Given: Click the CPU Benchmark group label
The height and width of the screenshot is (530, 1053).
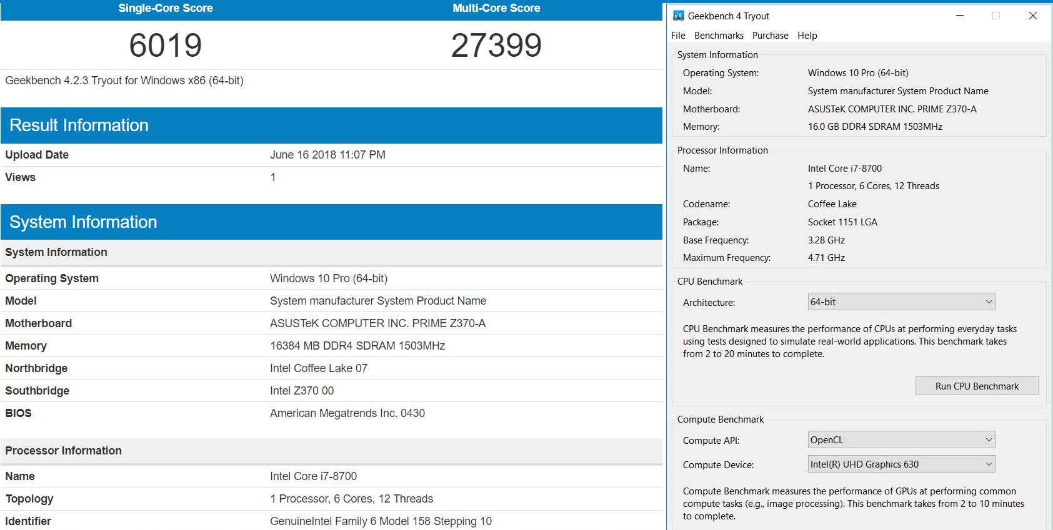Looking at the screenshot, I should (710, 282).
